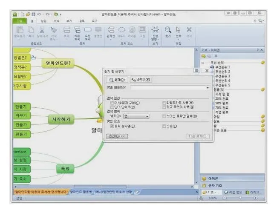The width and height of the screenshot is (277, 213).
Task: Click the Relationship line (관계선) icon
Action: pyautogui.click(x=111, y=30)
